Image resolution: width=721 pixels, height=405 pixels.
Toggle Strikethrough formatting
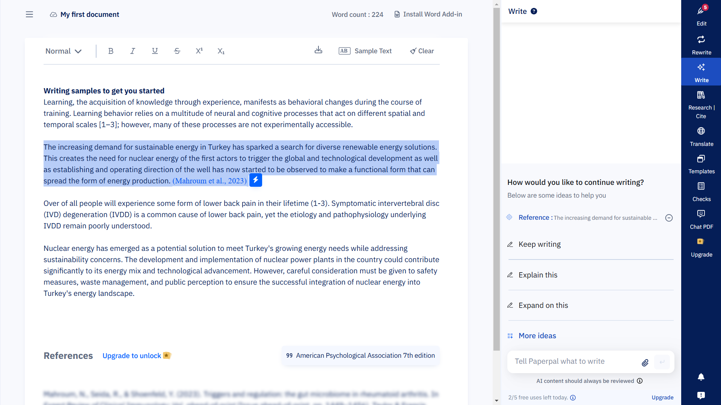(x=177, y=51)
